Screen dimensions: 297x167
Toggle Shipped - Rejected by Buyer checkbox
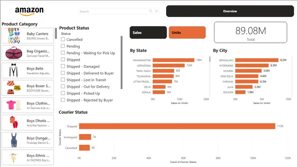tap(63, 100)
